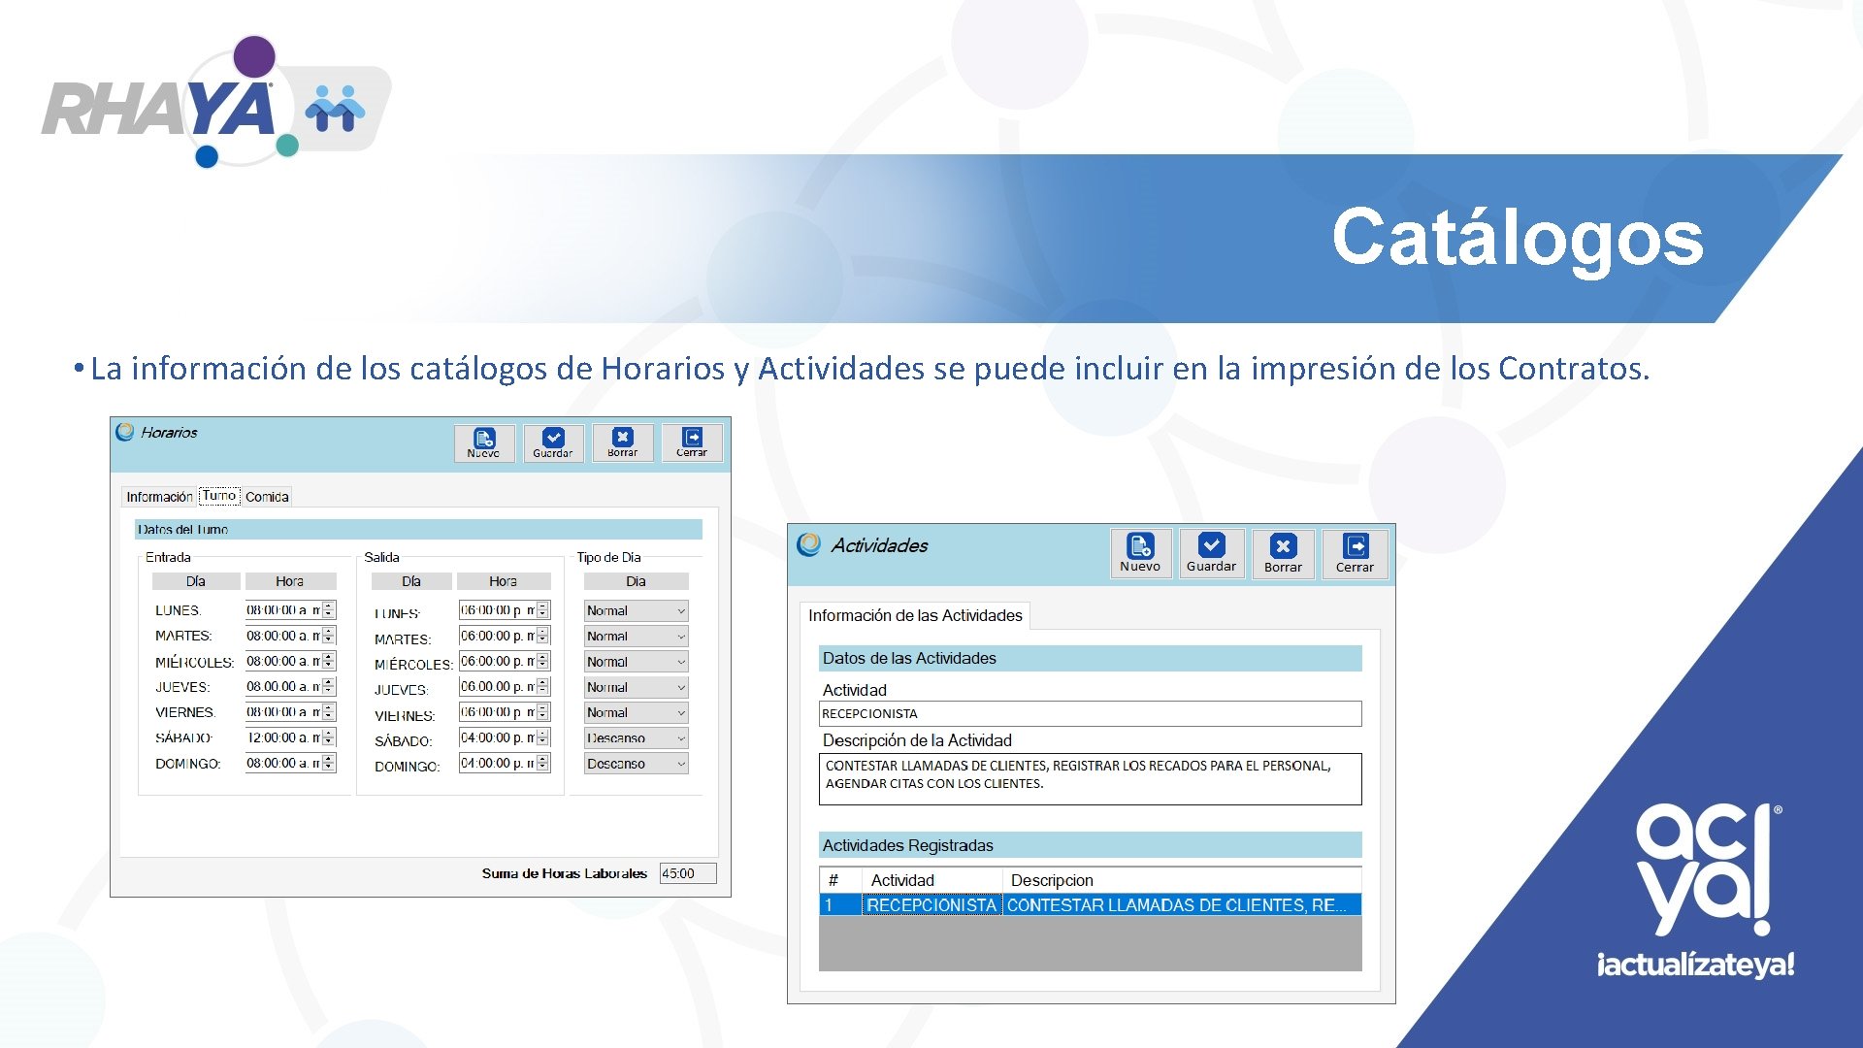Switch to the Comida tab
1863x1048 pixels.
[x=267, y=497]
